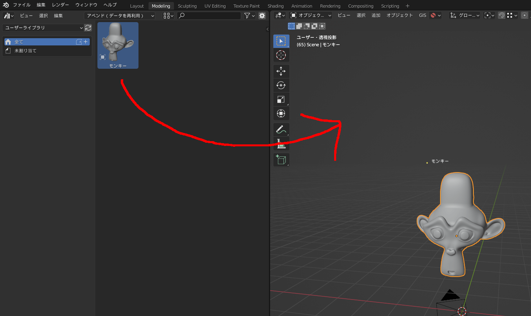Viewport: 531px width, 316px height.
Task: Open the asset browser editor type dropdown
Action: point(9,15)
